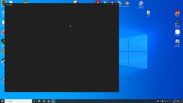Open the SiSoftware Sandra desktop shortcut
Screen dimensions: 183x103
click(141, 5)
